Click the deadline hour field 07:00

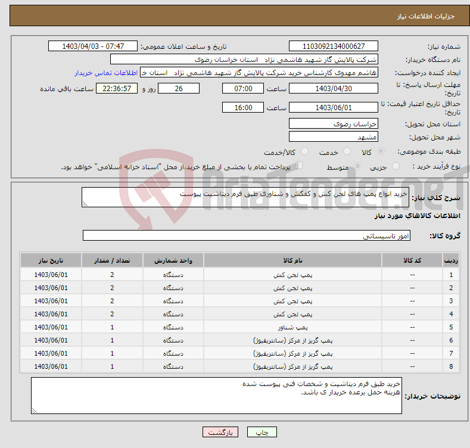click(243, 88)
